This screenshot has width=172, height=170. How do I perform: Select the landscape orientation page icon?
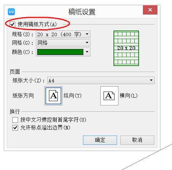coord(109,96)
